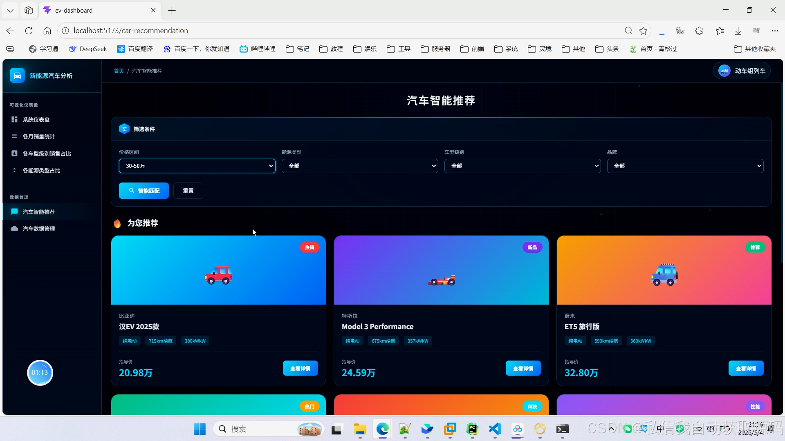
Task: Click the 380kWkW tag
Action: (x=195, y=341)
